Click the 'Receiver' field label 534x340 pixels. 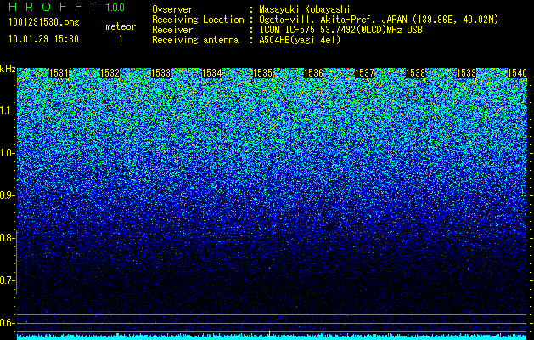172,30
